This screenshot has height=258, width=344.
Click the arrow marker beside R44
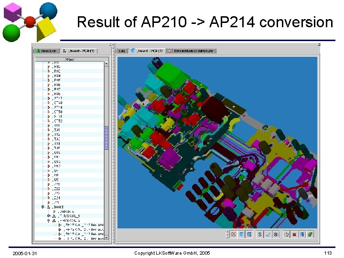(x=49, y=75)
